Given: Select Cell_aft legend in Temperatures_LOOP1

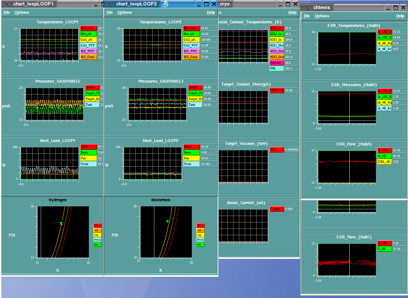Looking at the screenshot, I should (x=88, y=40).
